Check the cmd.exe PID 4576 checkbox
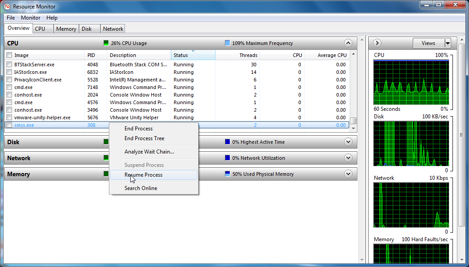Viewport: 469px width, 267px height. pos(9,102)
